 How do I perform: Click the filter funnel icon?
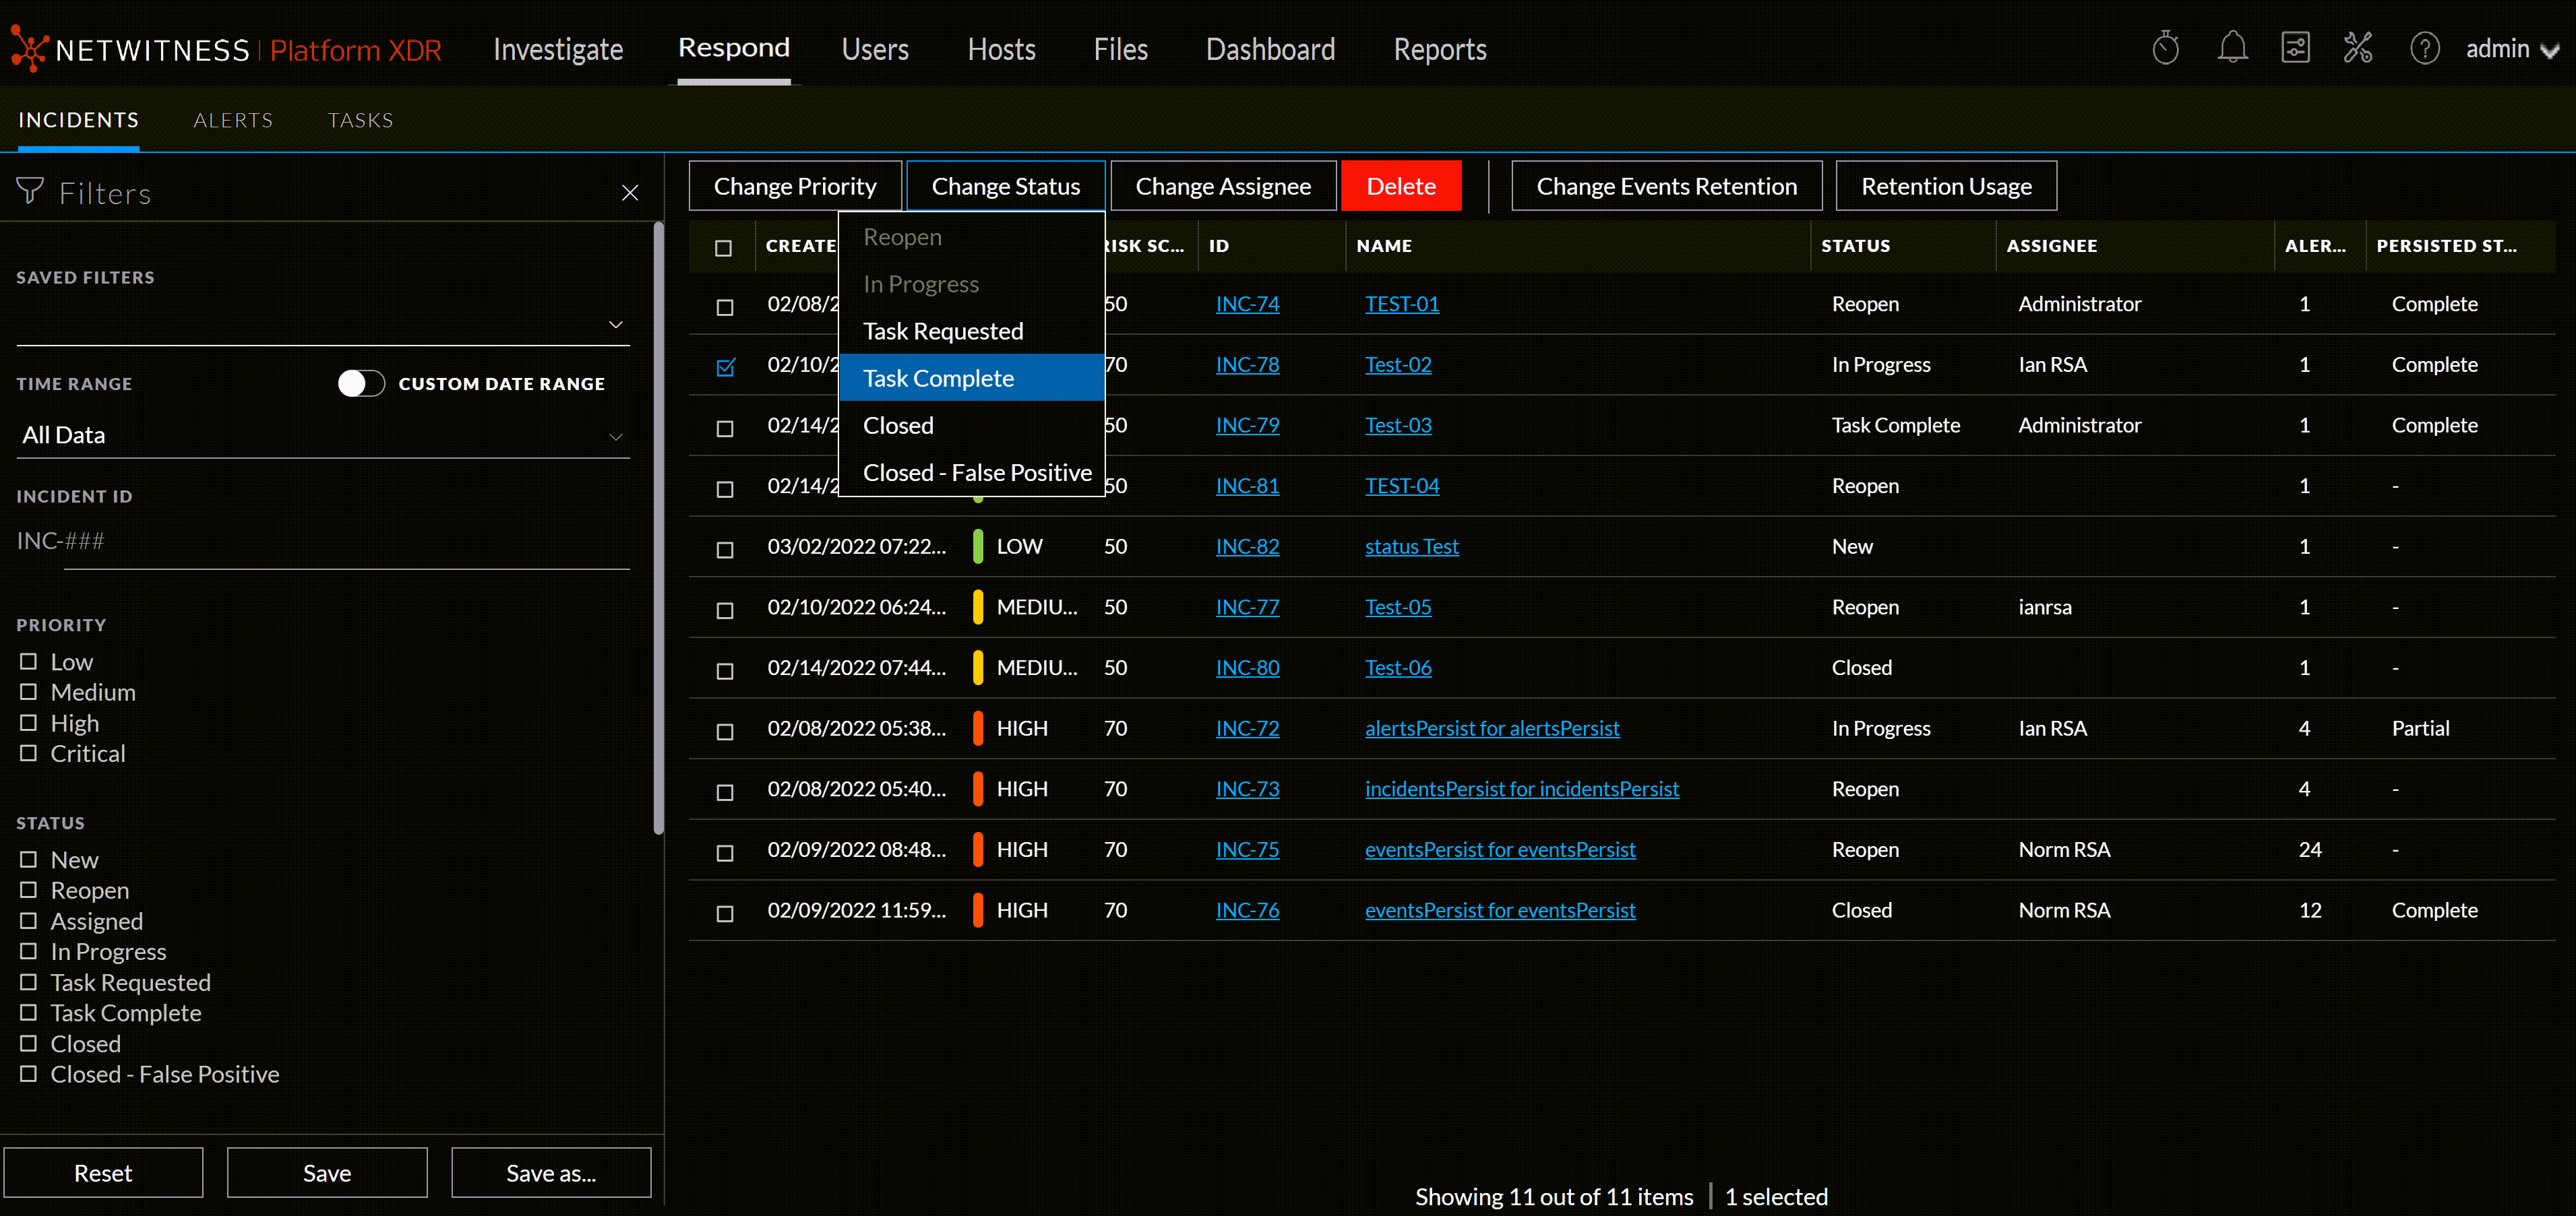(x=30, y=192)
